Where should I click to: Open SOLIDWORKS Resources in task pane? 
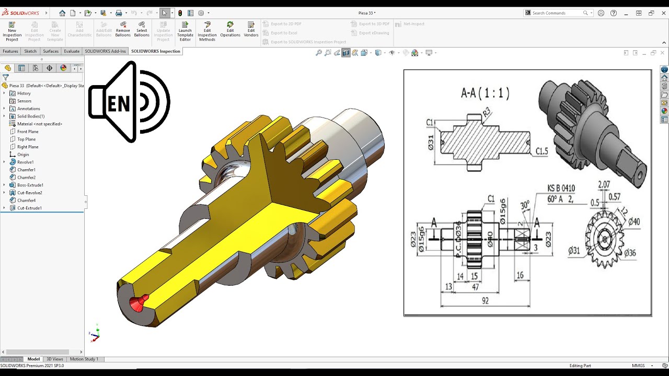click(x=664, y=78)
